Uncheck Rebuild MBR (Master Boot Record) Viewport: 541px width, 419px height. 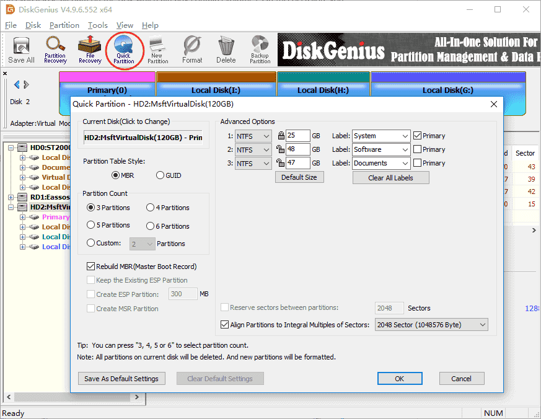pyautogui.click(x=91, y=267)
